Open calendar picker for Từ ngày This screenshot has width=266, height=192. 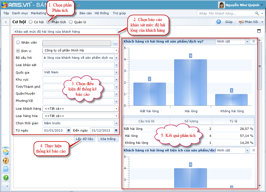click(x=69, y=130)
